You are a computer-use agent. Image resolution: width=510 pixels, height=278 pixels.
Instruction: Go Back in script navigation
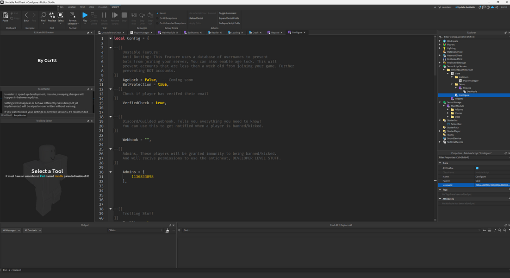point(26,15)
